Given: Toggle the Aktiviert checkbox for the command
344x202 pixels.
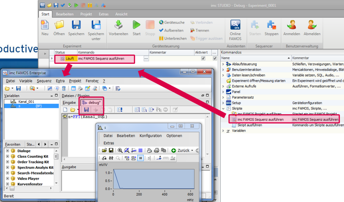Looking at the screenshot, I should (203, 58).
